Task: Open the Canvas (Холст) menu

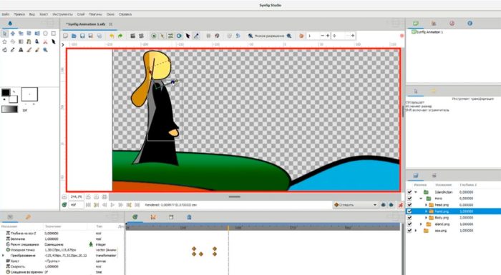Action: tap(44, 14)
